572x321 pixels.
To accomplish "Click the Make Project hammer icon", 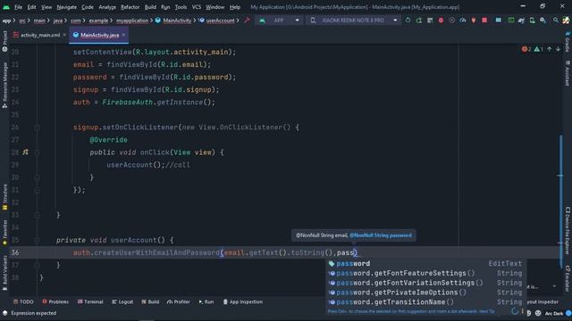I will point(248,21).
